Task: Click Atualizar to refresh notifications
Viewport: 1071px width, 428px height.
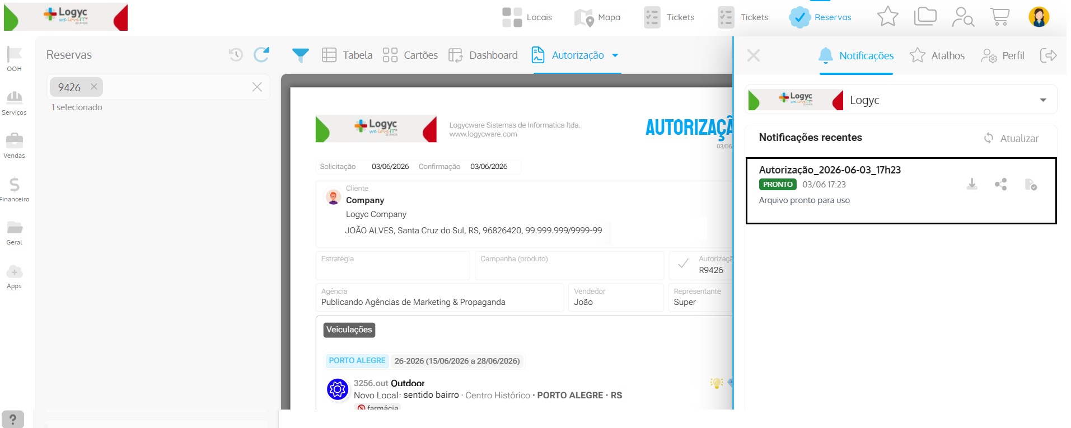Action: [x=1011, y=138]
